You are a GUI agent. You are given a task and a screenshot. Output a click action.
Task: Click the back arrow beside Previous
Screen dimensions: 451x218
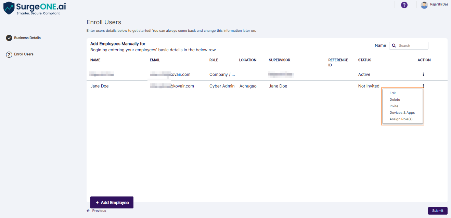88,210
